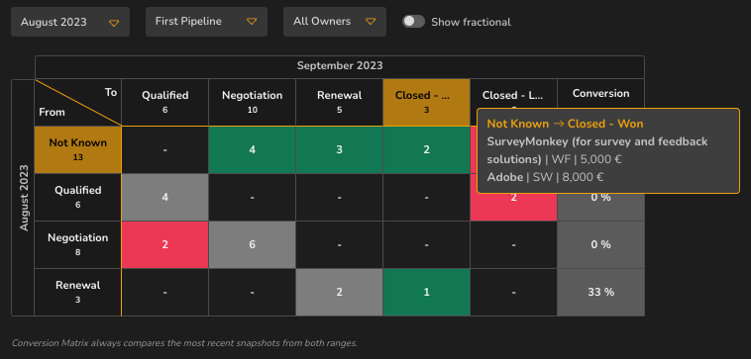The image size is (751, 359).
Task: Click the gray Qualified to Qualified cell showing 4
Action: pos(165,198)
